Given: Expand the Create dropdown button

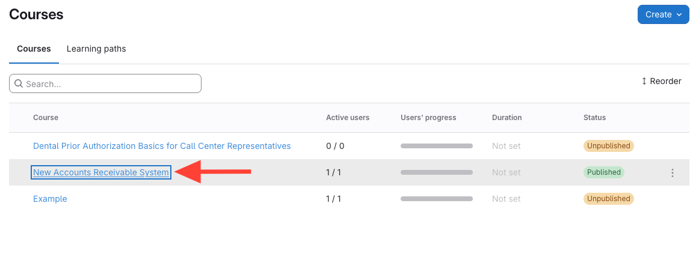Looking at the screenshot, I should [x=663, y=14].
